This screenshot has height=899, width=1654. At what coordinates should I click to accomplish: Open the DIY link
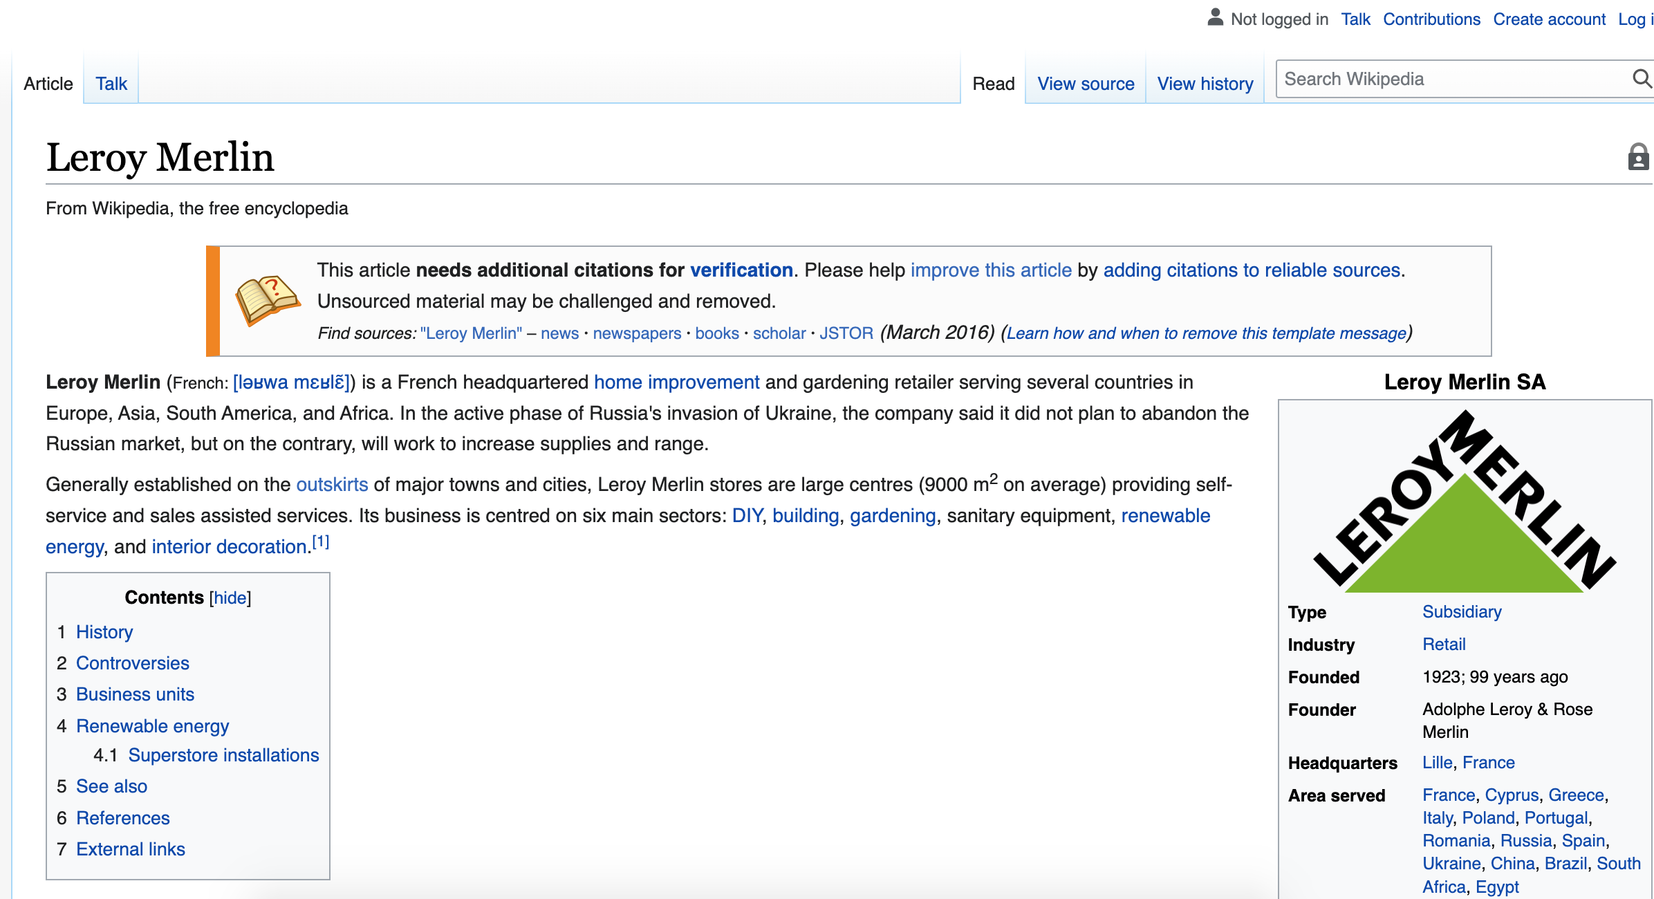click(747, 516)
